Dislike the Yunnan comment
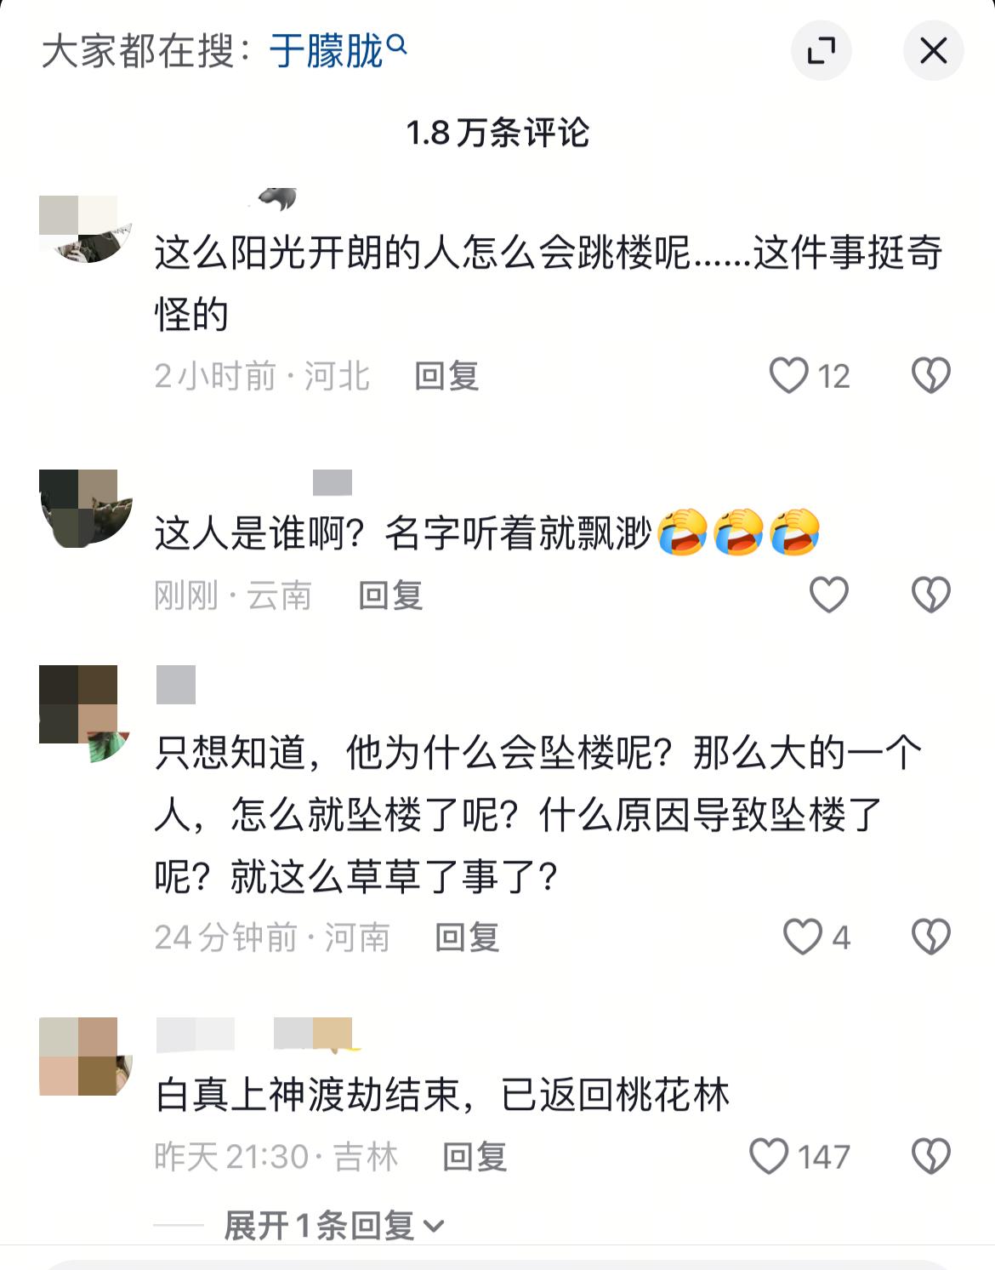The image size is (995, 1270). (930, 595)
